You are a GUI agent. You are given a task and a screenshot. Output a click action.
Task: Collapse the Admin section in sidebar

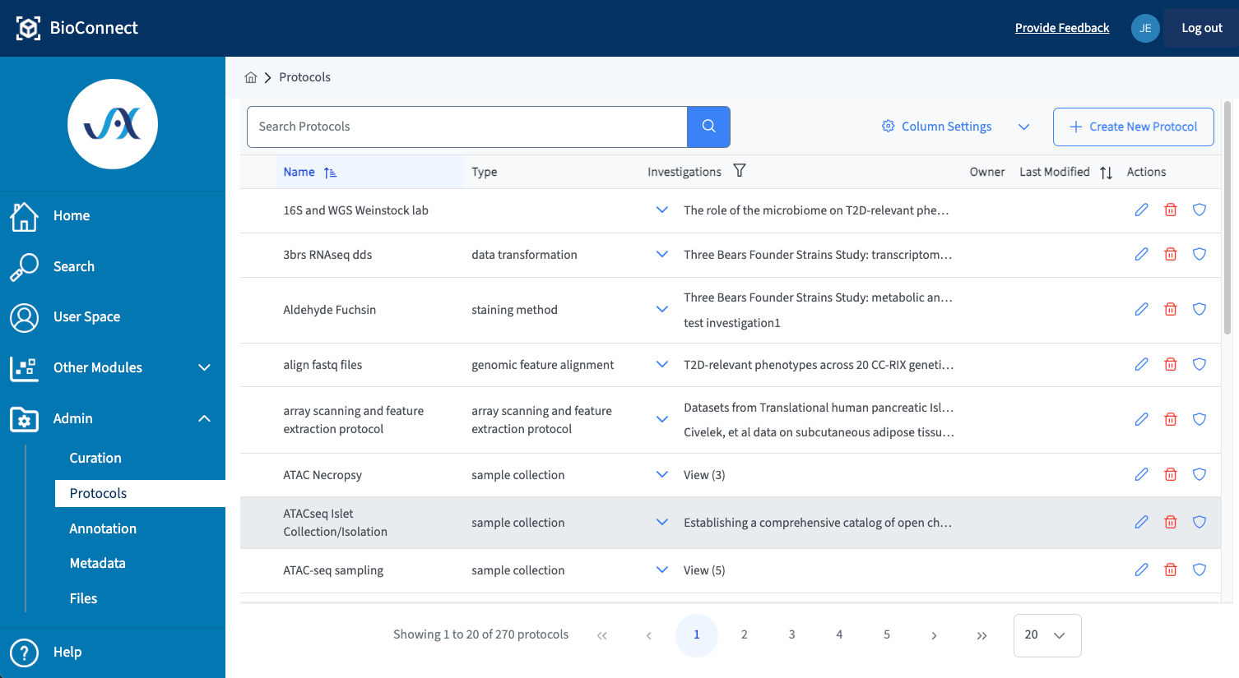[204, 418]
